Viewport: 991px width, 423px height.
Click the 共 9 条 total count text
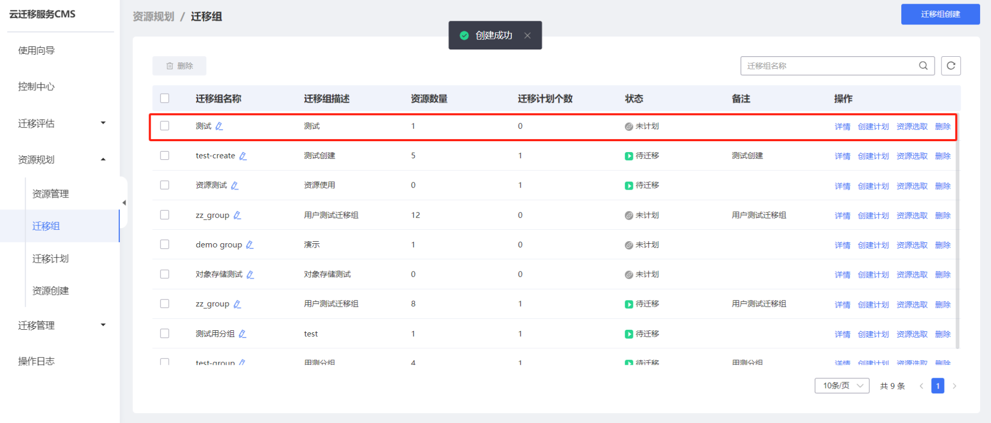click(x=892, y=386)
